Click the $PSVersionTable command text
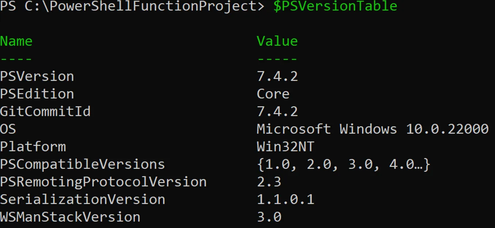This screenshot has height=228, width=495. click(335, 6)
